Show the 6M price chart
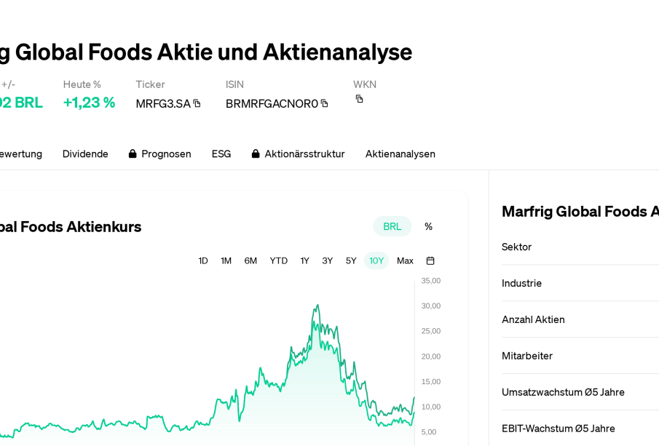This screenshot has height=446, width=659. click(250, 260)
